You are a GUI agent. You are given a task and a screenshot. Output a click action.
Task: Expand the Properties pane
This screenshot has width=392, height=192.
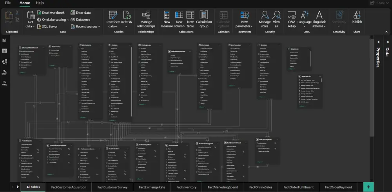pos(378,42)
